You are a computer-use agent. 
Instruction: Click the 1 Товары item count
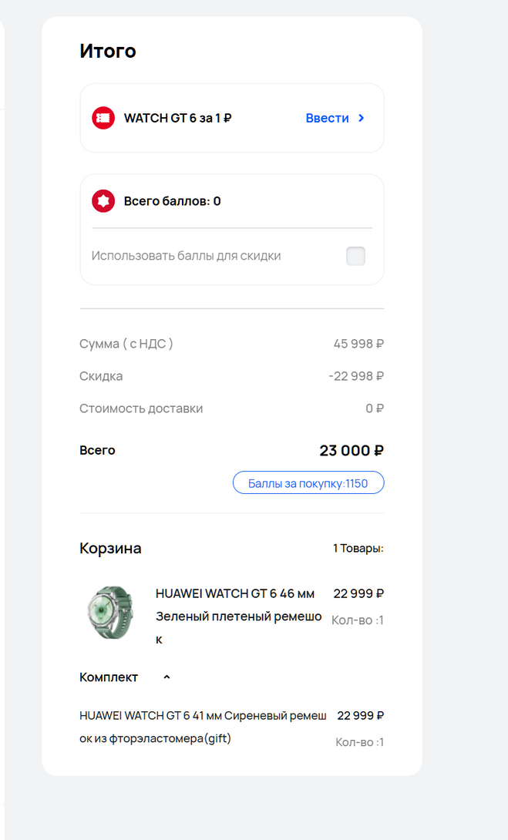[x=358, y=549]
